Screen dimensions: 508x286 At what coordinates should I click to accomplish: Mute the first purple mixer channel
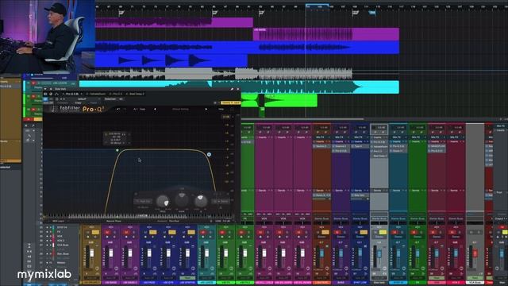click(x=108, y=233)
